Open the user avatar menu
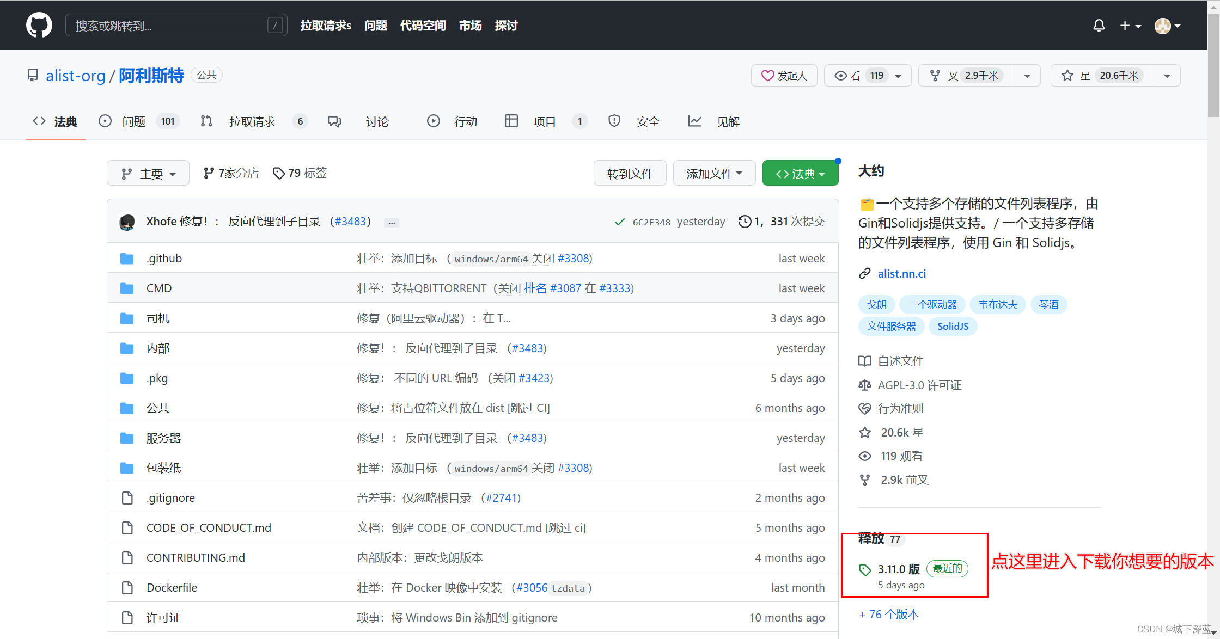Screen dimensions: 1220x639 [x=1167, y=26]
